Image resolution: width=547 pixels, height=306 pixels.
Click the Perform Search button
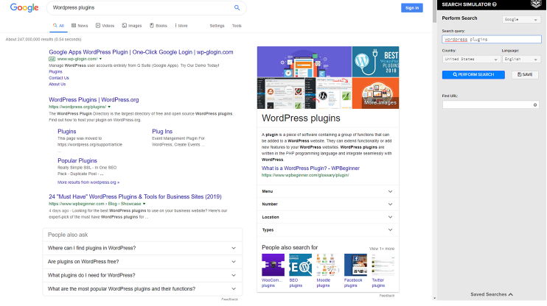(x=473, y=75)
